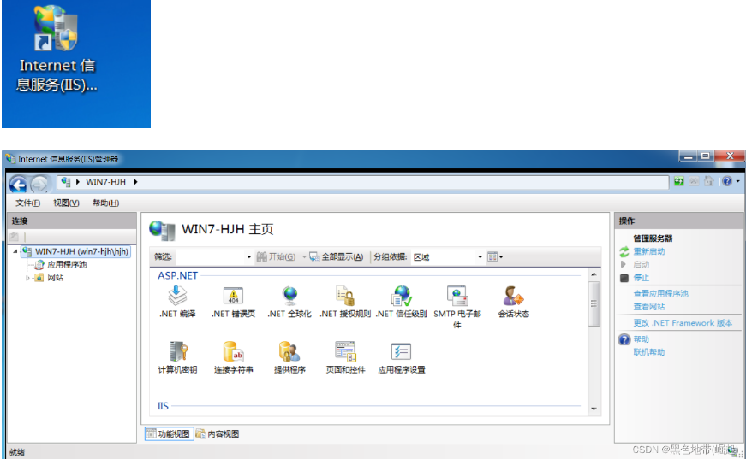746x459 pixels.
Task: Click the 查看网站 link
Action: [x=649, y=307]
